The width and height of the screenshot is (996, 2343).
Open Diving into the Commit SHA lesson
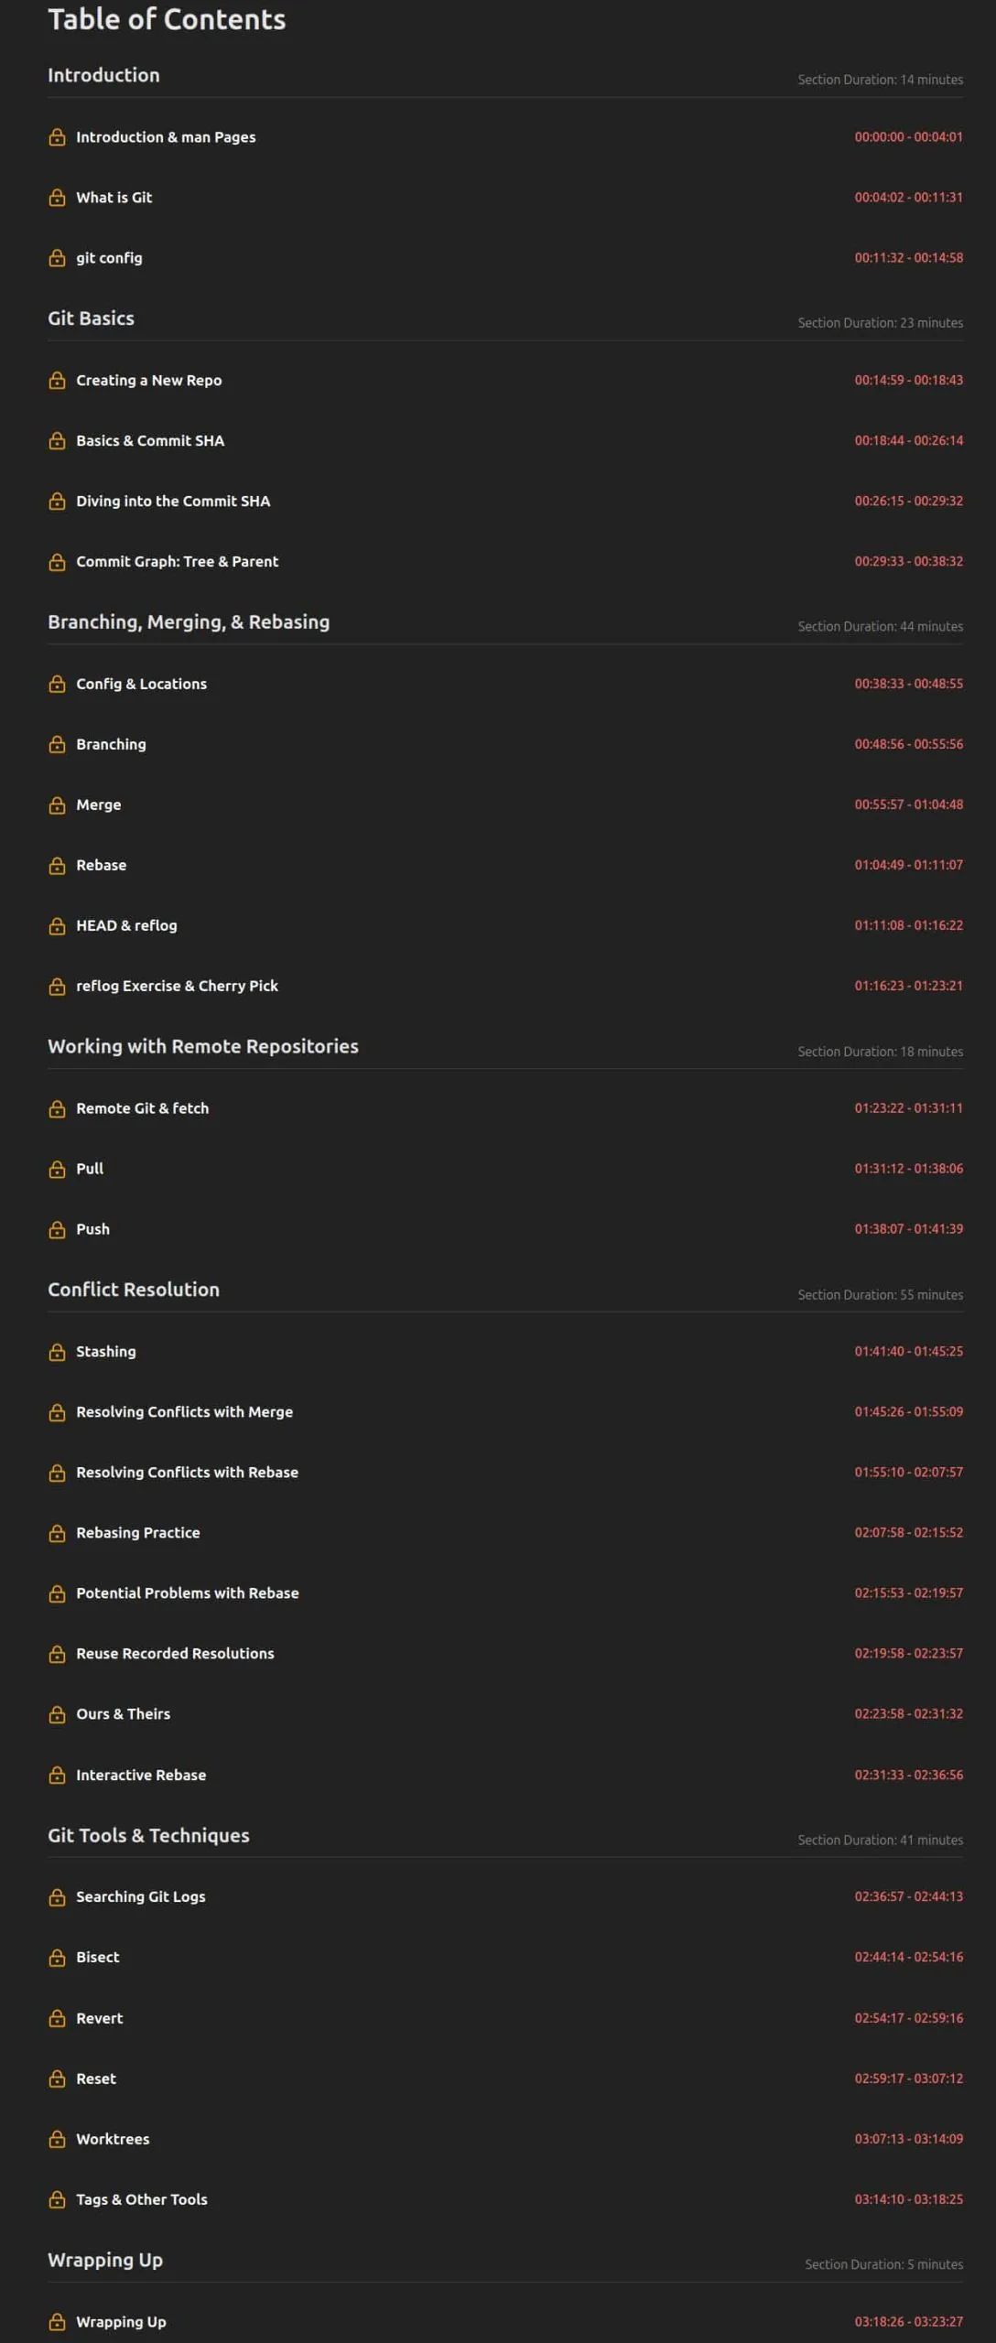coord(173,501)
